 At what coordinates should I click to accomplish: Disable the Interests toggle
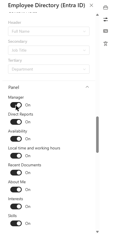(x=16, y=206)
